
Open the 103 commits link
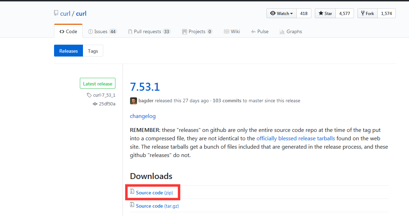point(227,100)
